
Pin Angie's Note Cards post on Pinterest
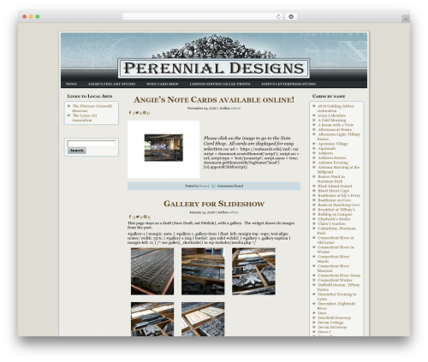click(145, 113)
